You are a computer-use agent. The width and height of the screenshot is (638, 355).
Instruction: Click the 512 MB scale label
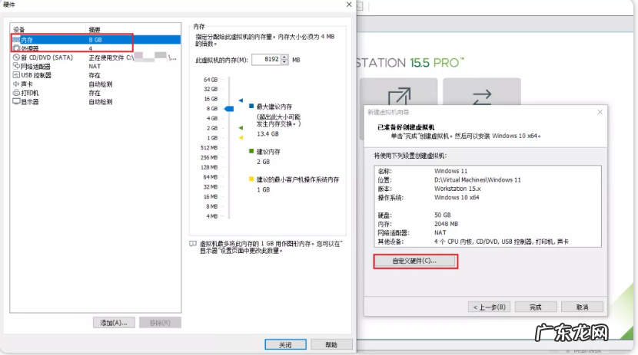point(209,148)
